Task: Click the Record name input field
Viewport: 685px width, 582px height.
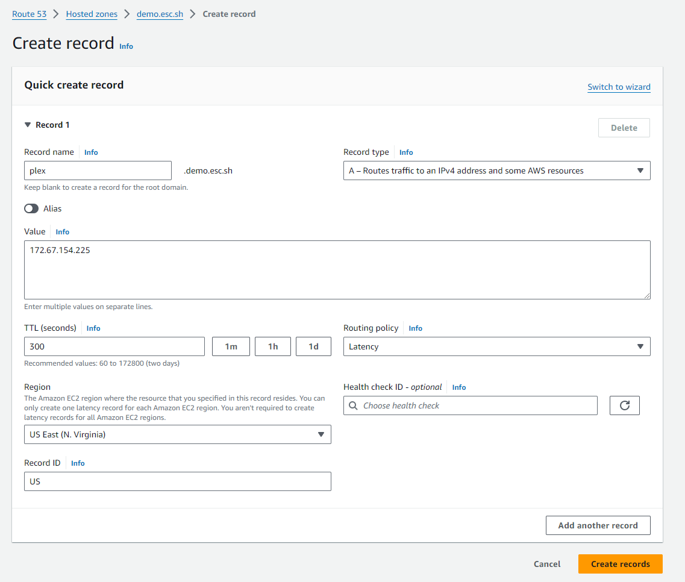Action: 98,171
